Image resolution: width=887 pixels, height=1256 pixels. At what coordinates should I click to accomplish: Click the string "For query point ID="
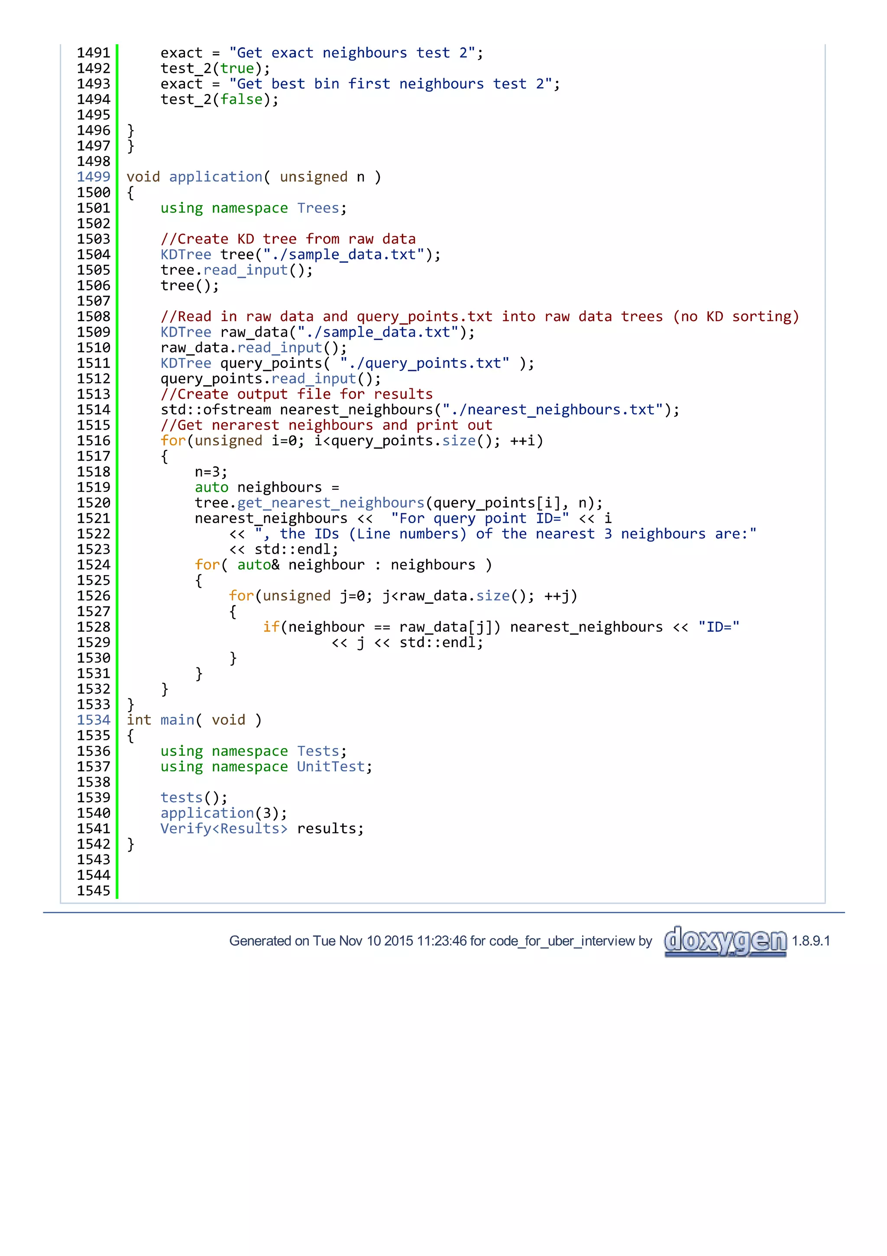[x=480, y=519]
